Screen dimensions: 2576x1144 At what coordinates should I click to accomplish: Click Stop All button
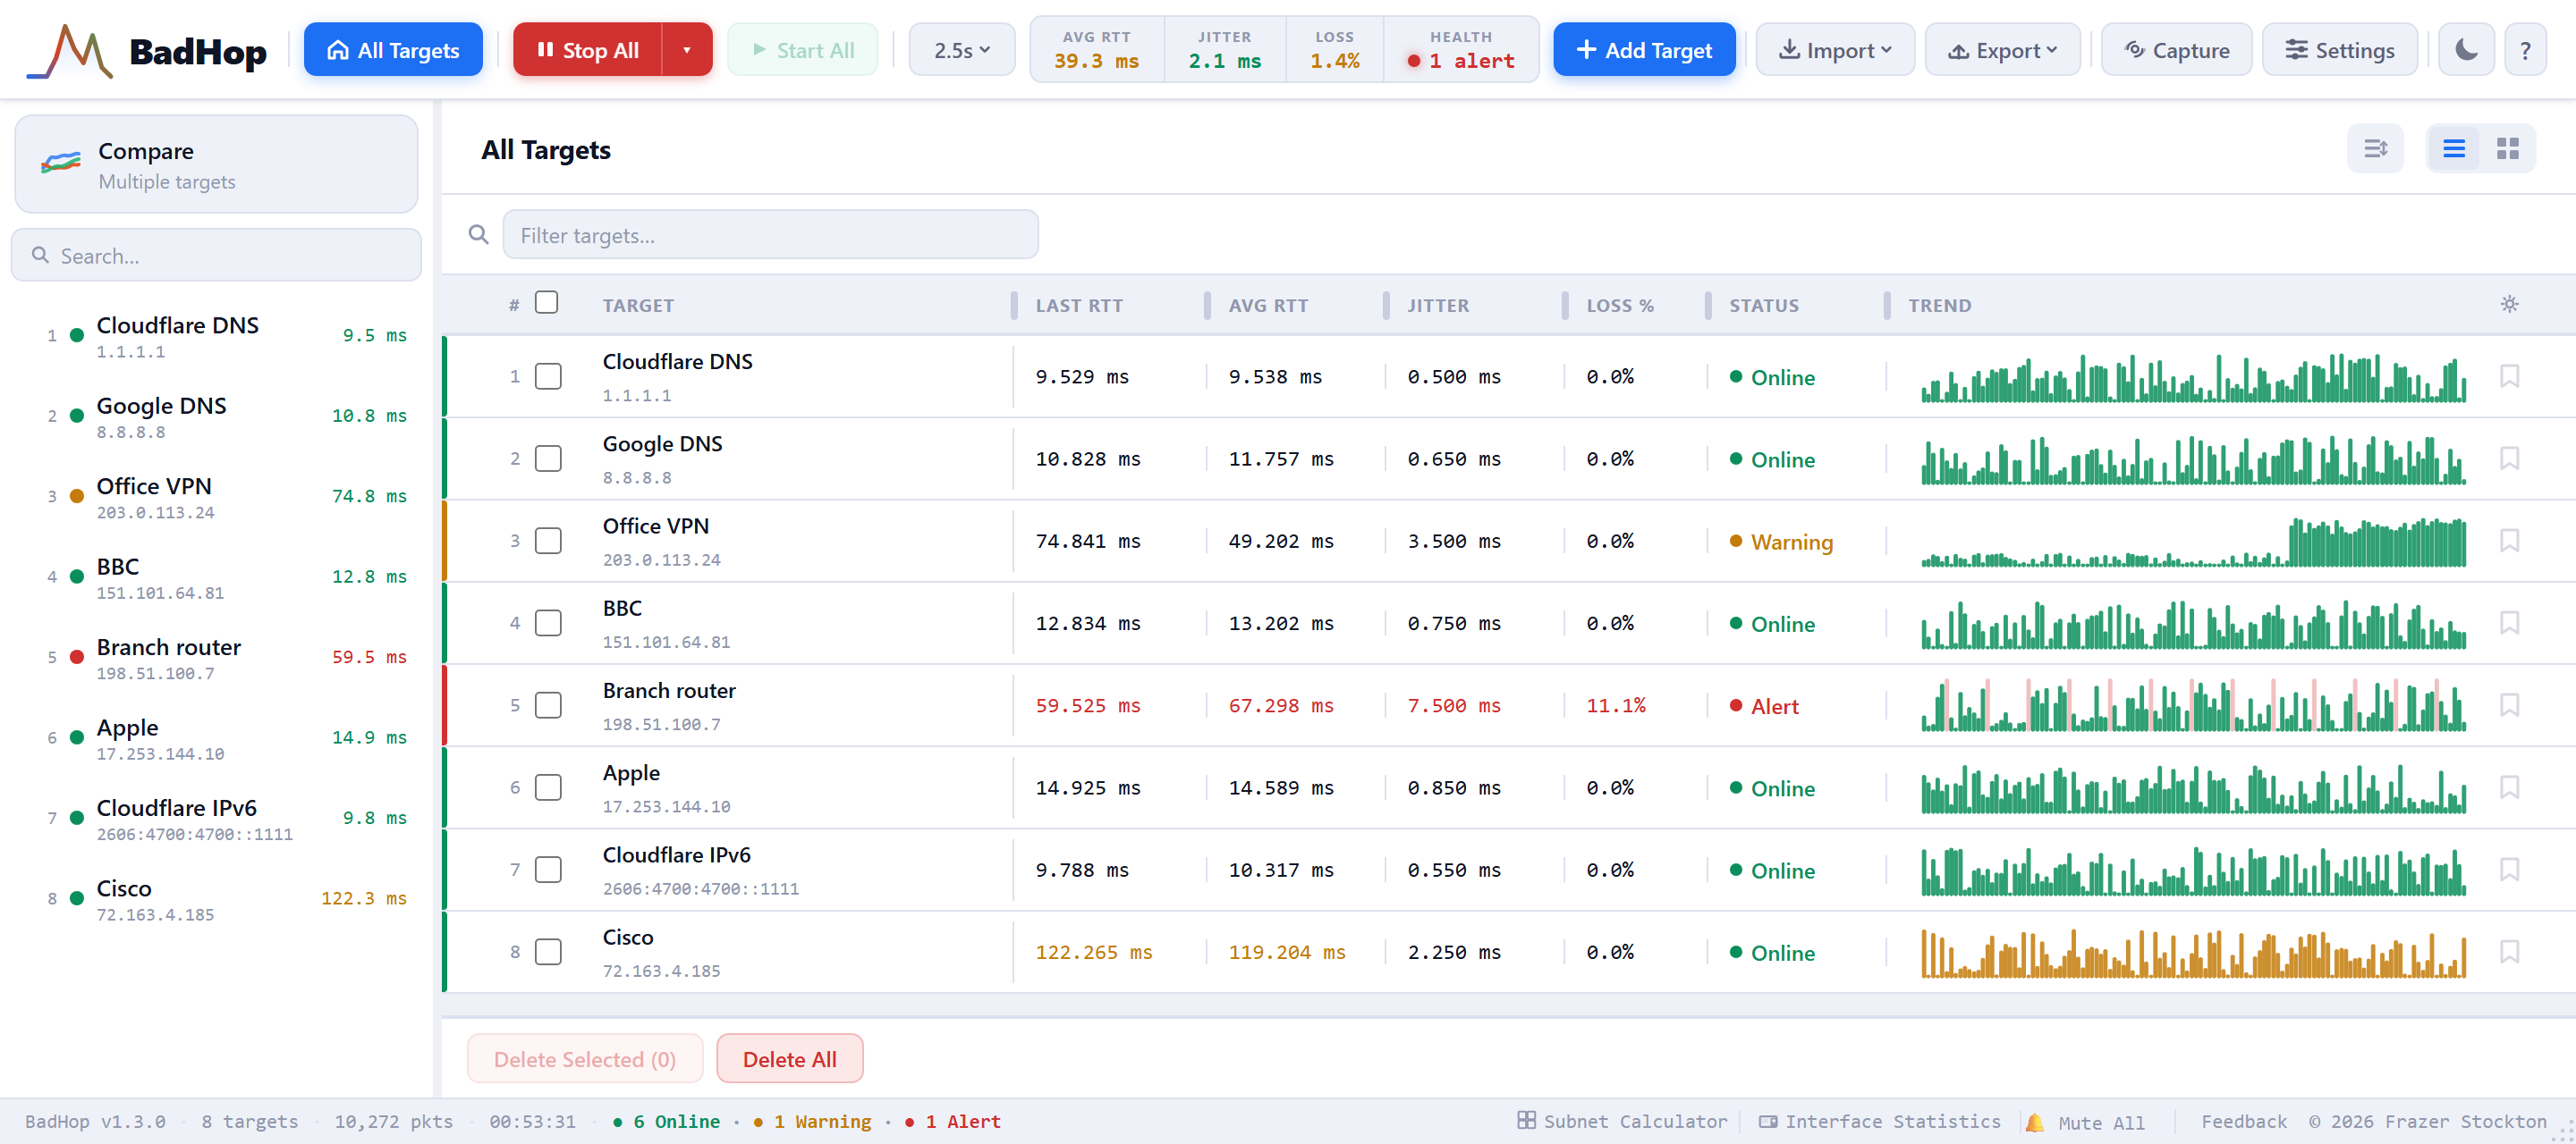pyautogui.click(x=587, y=50)
